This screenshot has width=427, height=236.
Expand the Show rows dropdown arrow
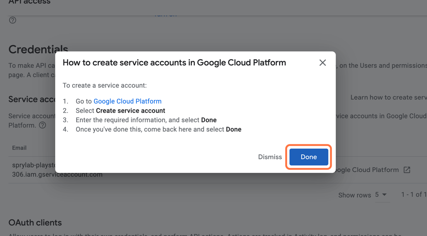[384, 194]
